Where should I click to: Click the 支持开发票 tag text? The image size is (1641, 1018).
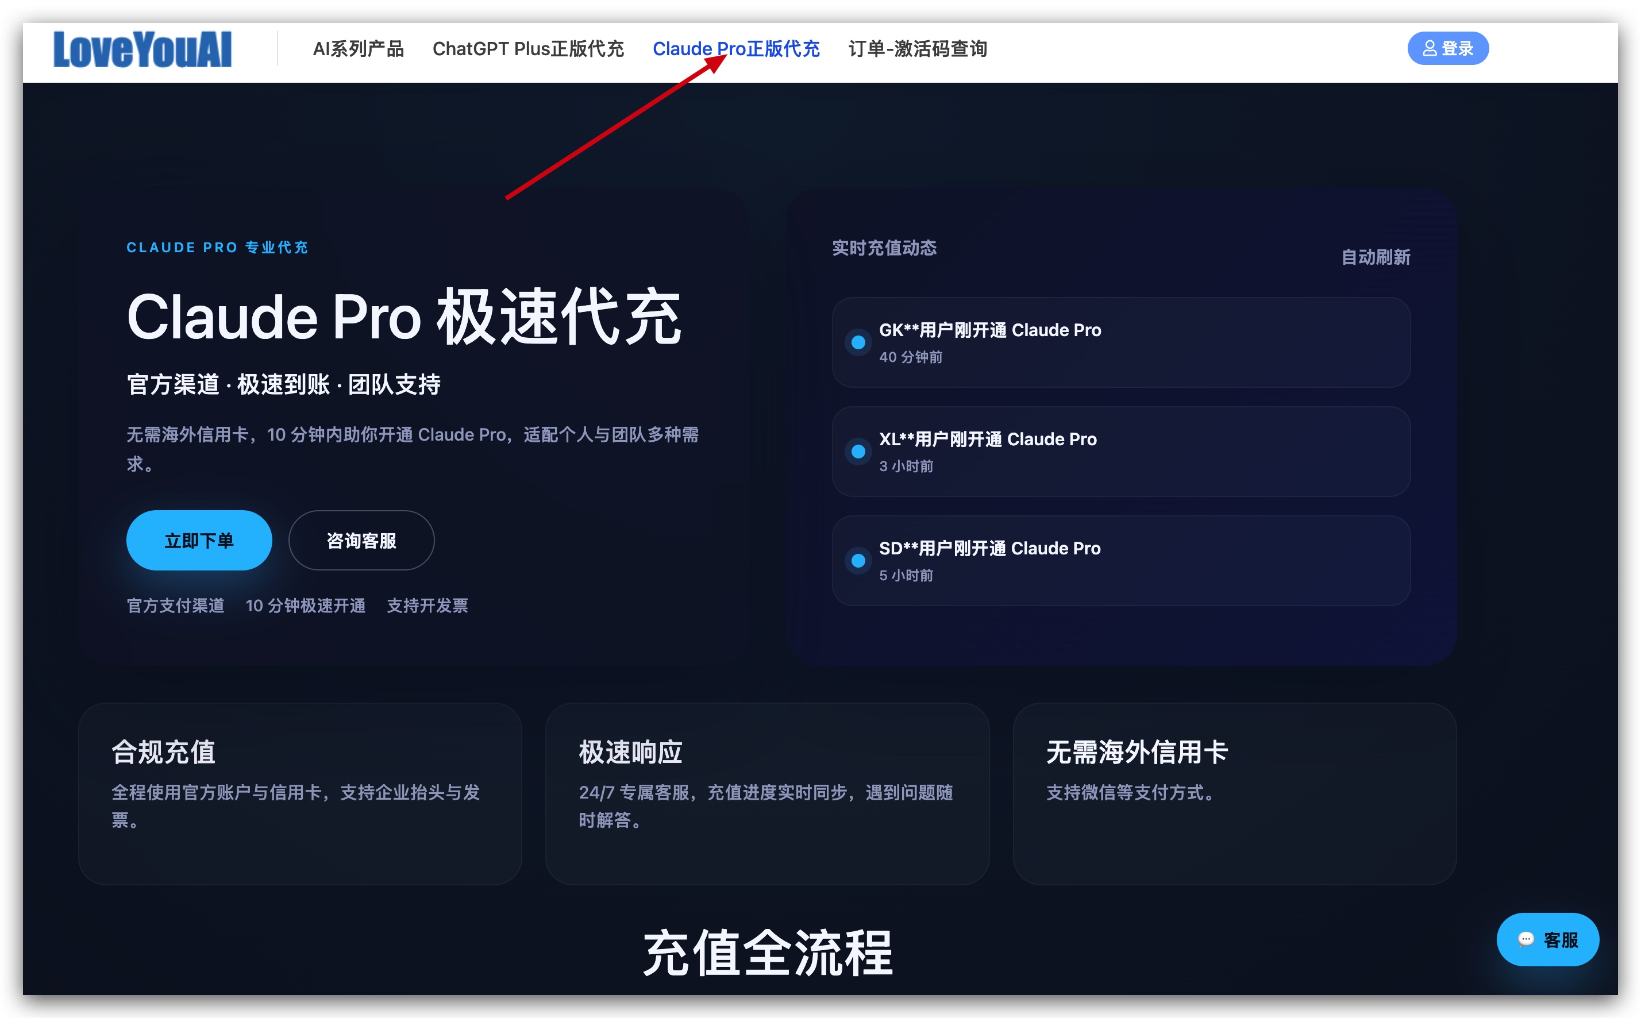pyautogui.click(x=427, y=606)
